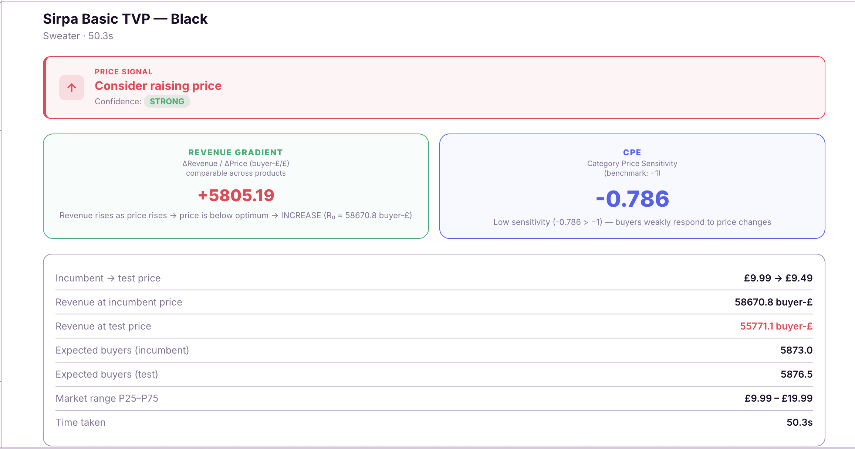Click the REVENUE GRADIENT card heading

click(236, 152)
